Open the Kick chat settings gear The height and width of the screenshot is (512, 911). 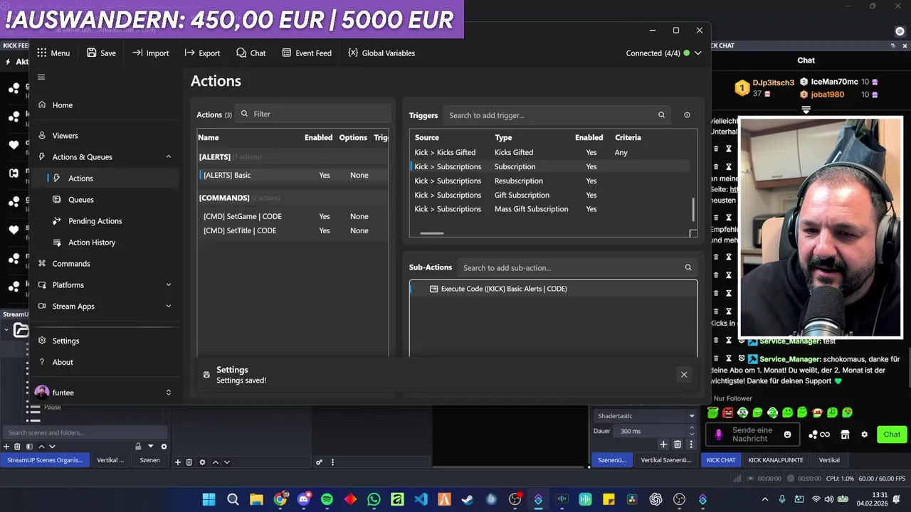pyautogui.click(x=865, y=434)
